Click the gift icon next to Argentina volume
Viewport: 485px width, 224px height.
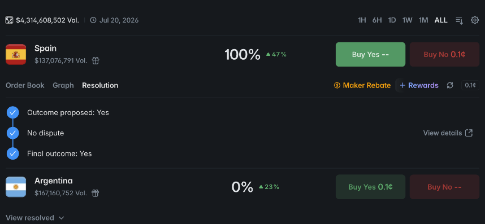pyautogui.click(x=96, y=193)
